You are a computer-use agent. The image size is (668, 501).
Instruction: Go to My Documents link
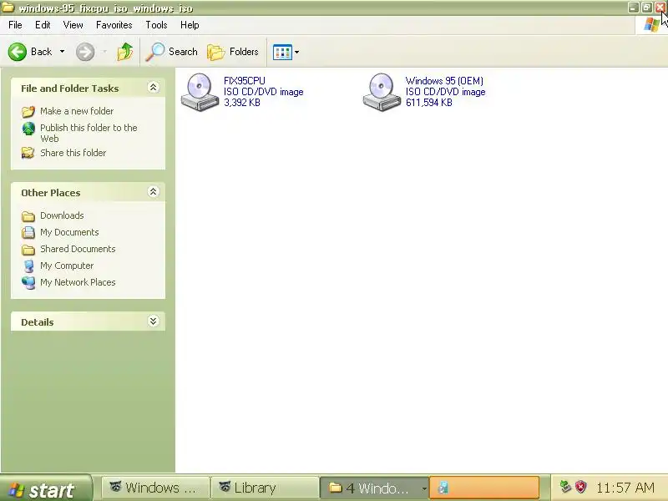pyautogui.click(x=69, y=232)
